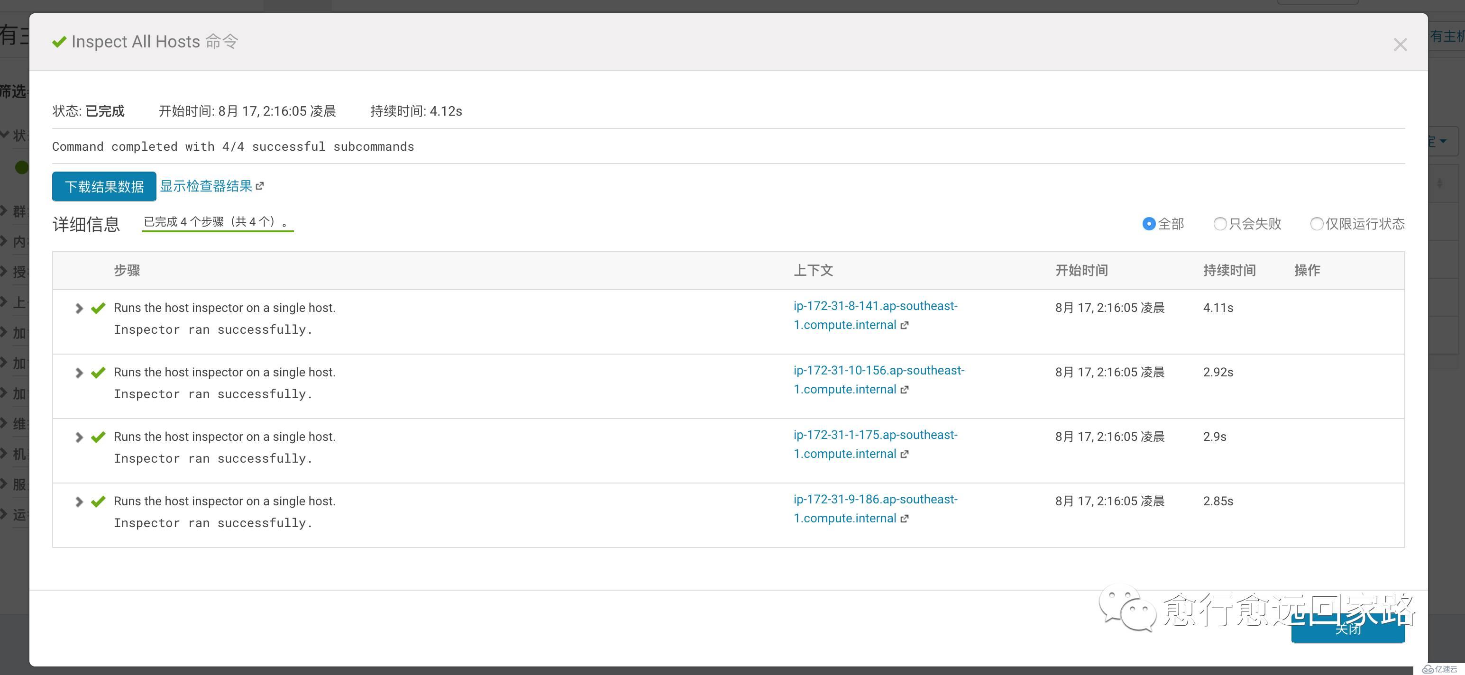Click 'Command completed with 4/4 successful subcommands' text

[x=233, y=147]
